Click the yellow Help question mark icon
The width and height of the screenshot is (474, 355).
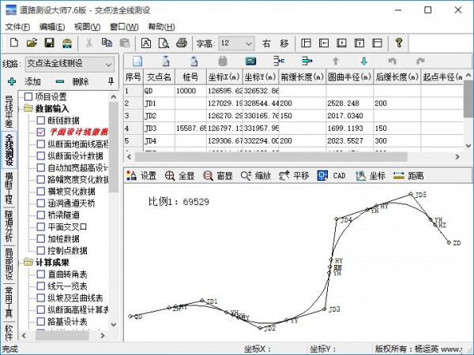(x=399, y=43)
